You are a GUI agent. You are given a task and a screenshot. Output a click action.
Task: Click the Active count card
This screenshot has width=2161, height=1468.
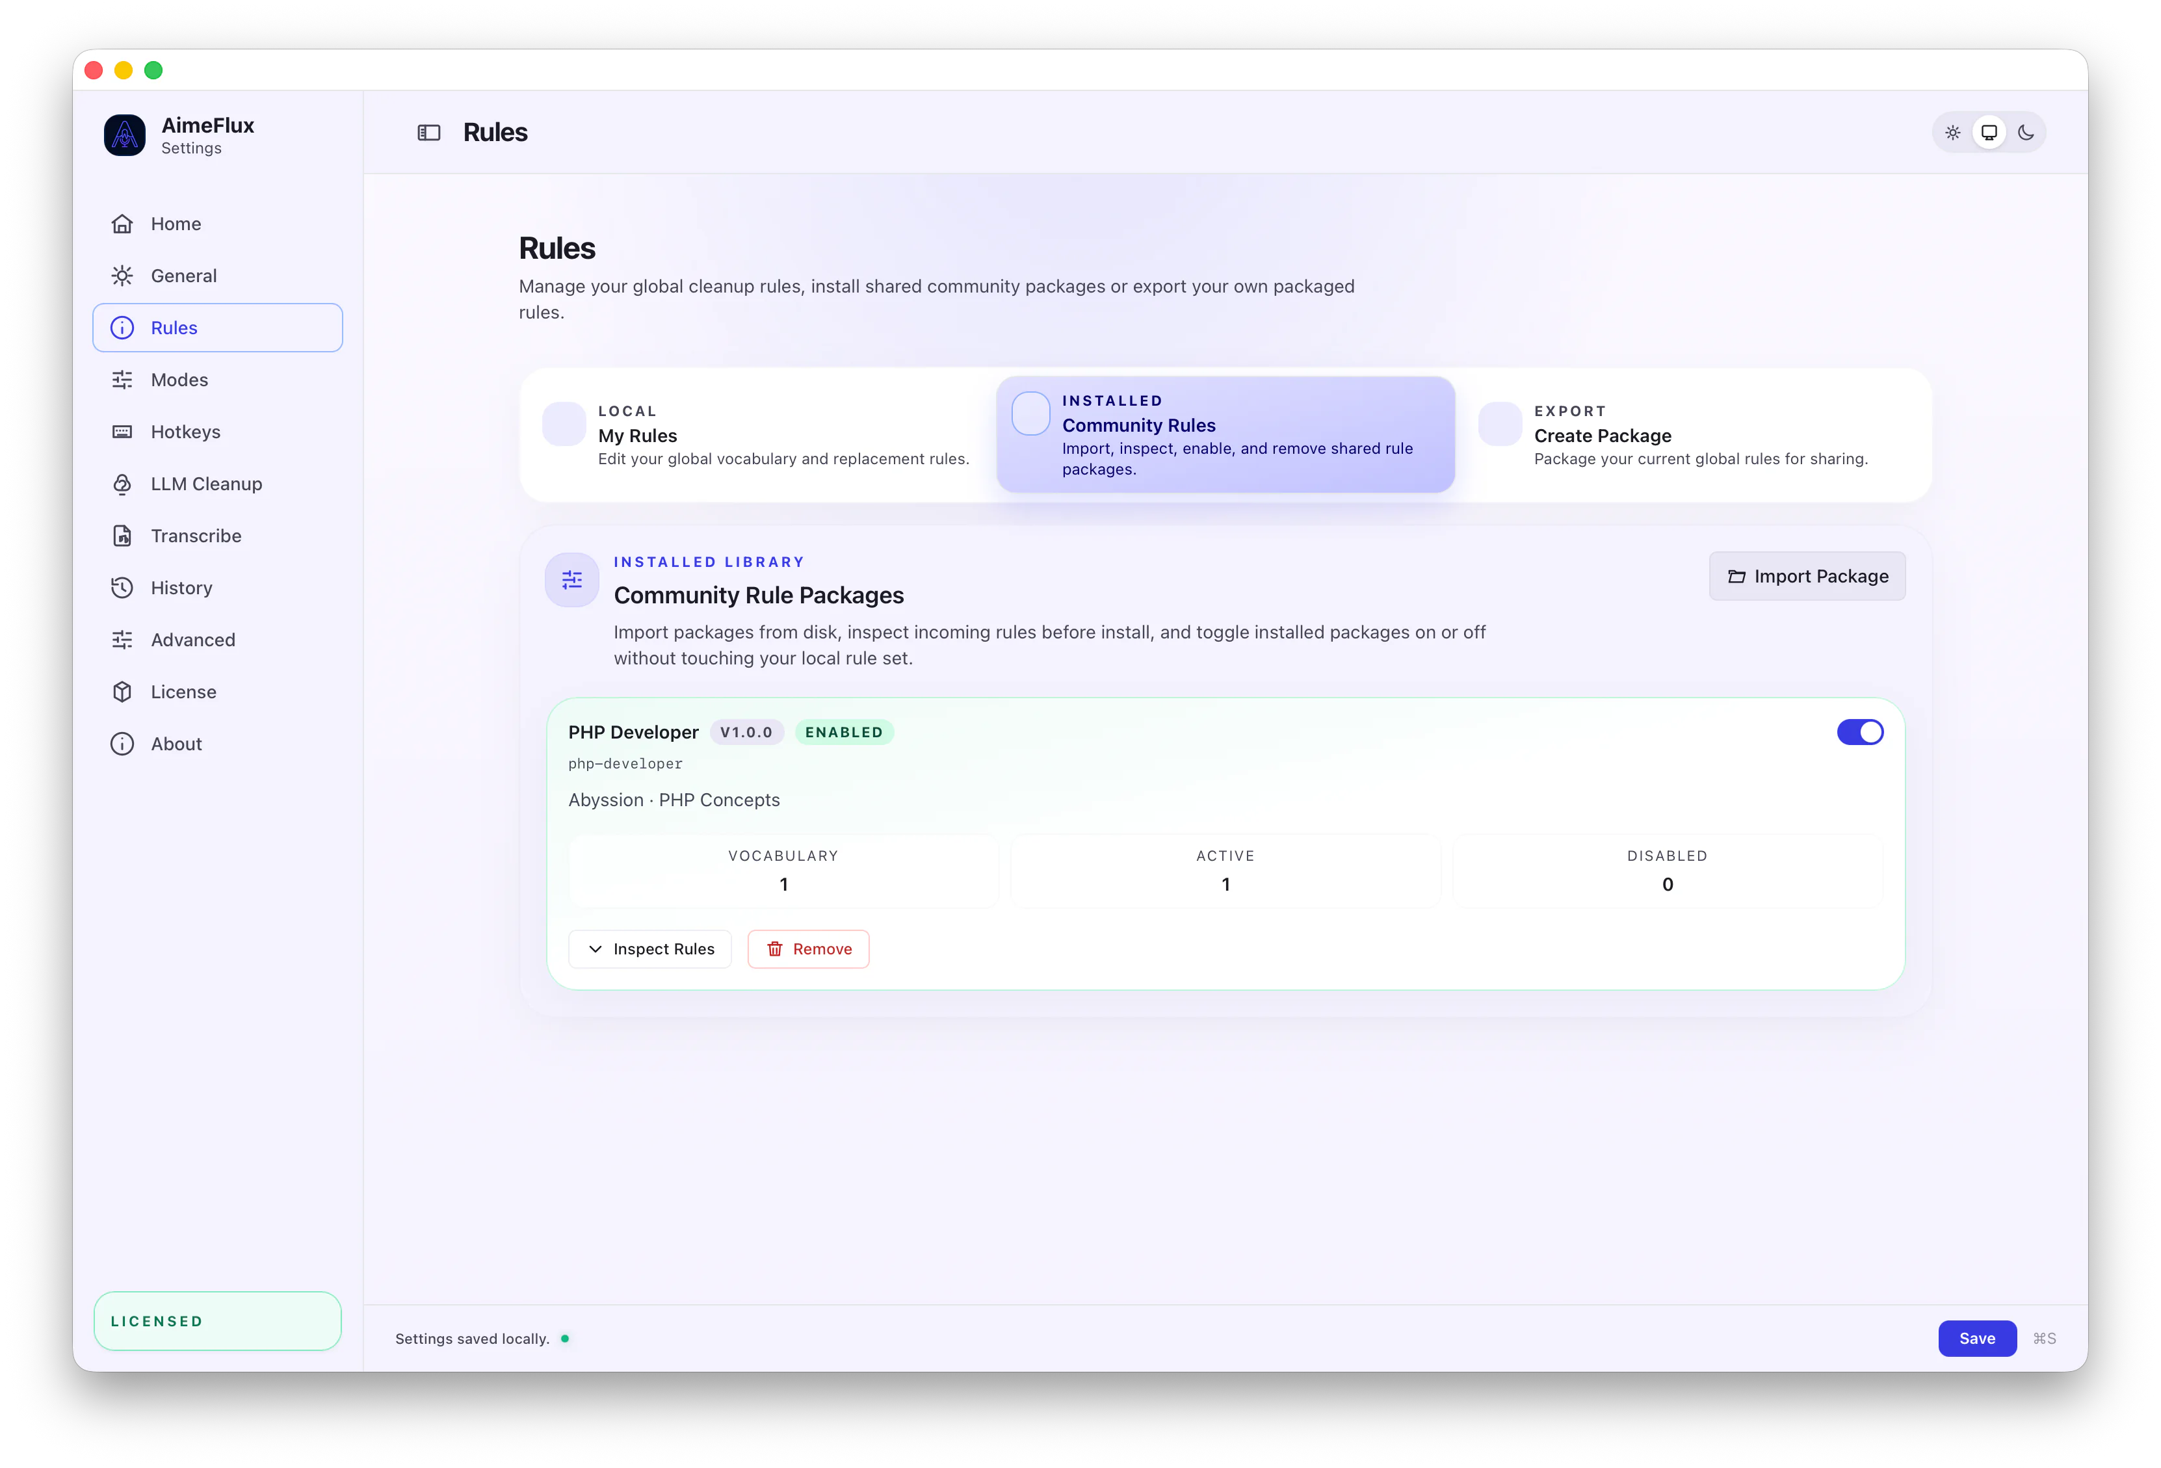(x=1225, y=871)
